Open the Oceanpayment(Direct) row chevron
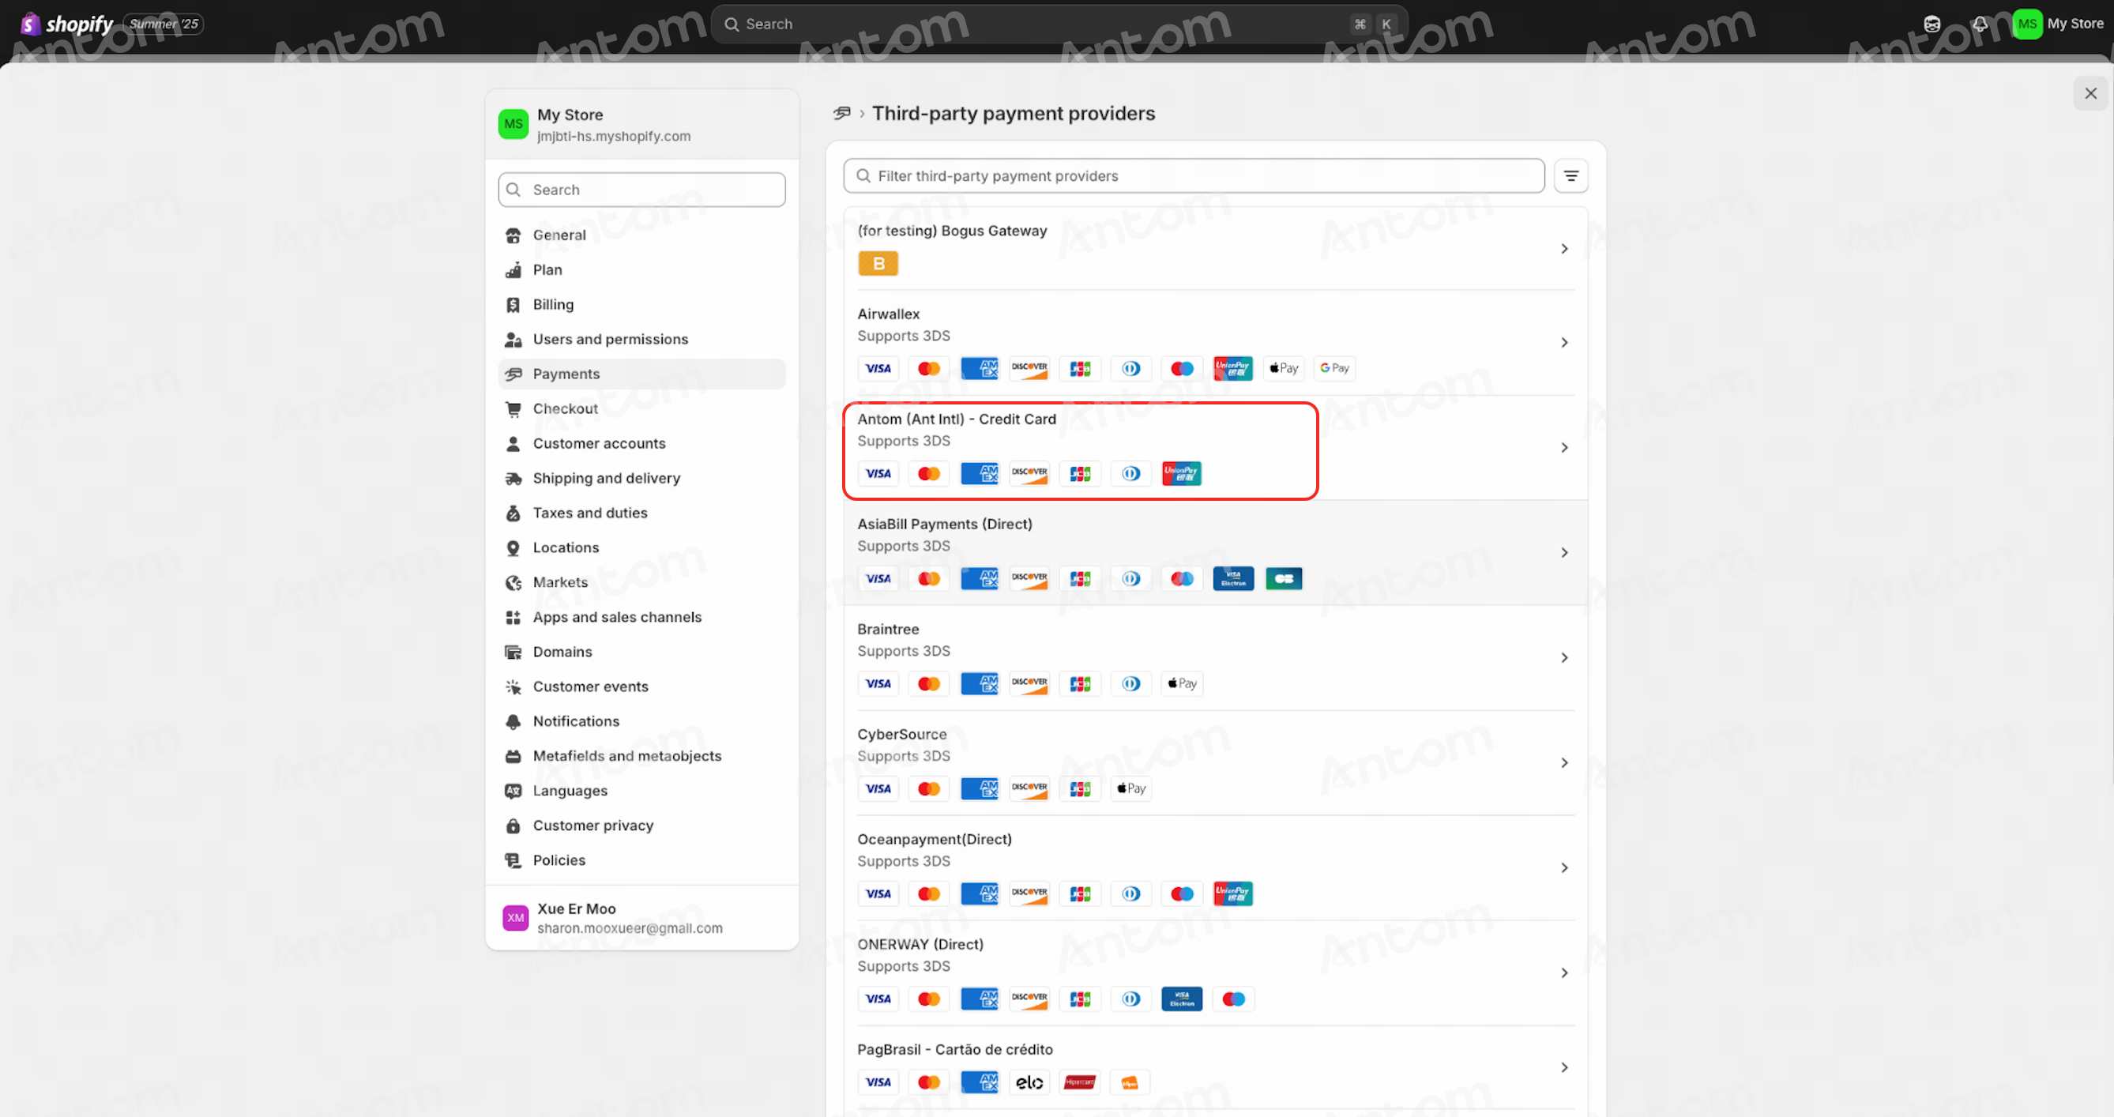Screen dimensions: 2114x1117 click(x=1564, y=867)
